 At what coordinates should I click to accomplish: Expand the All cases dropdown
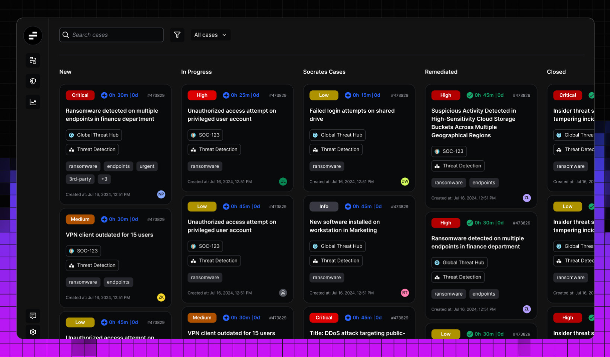pyautogui.click(x=210, y=35)
